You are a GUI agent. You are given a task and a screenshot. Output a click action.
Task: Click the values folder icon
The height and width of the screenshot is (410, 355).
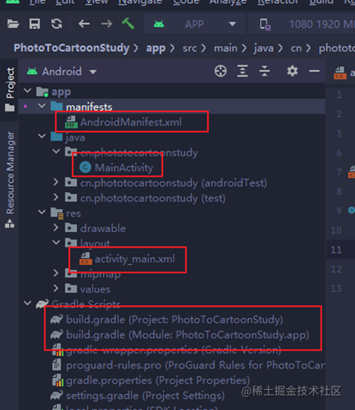click(x=71, y=288)
